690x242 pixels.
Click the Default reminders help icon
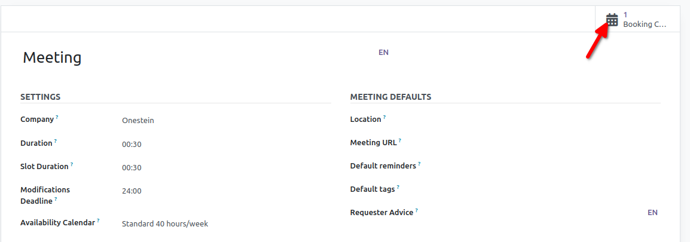pyautogui.click(x=420, y=164)
